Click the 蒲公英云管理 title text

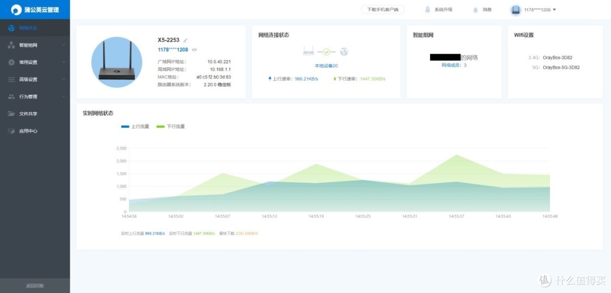(x=41, y=10)
